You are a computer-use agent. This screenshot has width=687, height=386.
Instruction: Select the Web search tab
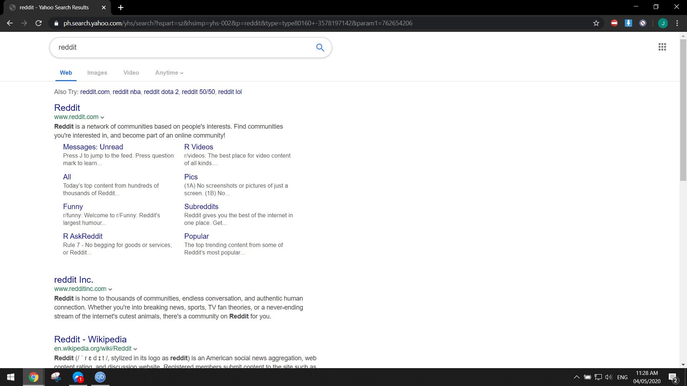(x=66, y=73)
